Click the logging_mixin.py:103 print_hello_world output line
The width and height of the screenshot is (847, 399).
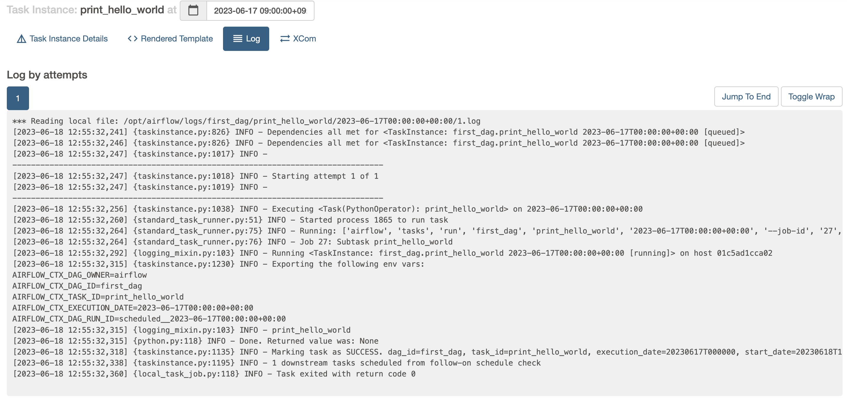(182, 330)
